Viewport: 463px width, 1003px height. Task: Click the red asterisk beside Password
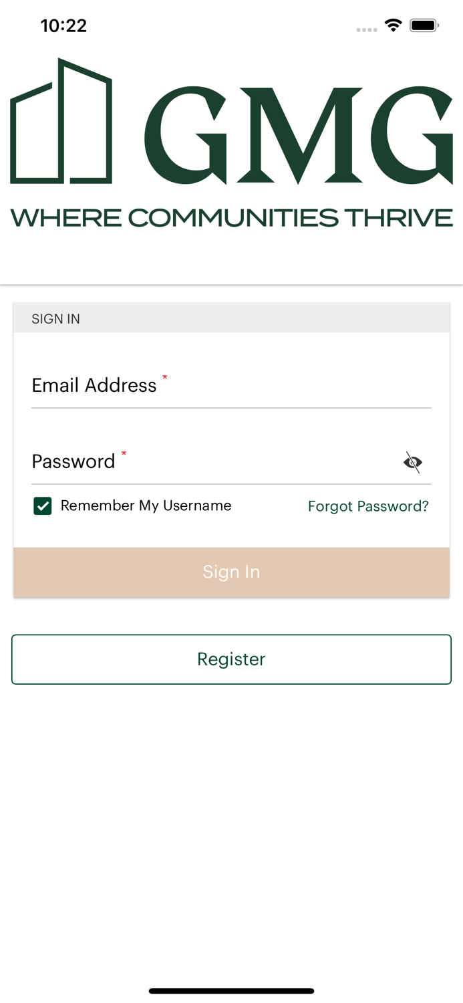tap(124, 455)
